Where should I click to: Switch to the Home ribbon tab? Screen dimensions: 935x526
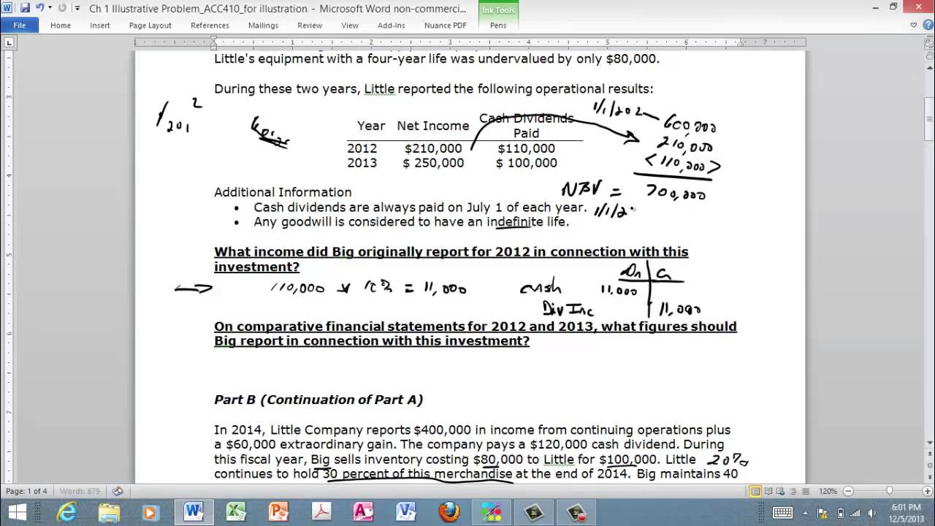coord(61,25)
